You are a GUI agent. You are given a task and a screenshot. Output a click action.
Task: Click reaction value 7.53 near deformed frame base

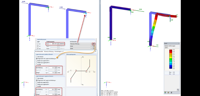pos(157,45)
